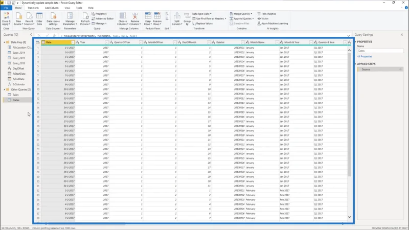Open the Month Name column filter dropdown
409x230 pixels.
tap(277, 42)
